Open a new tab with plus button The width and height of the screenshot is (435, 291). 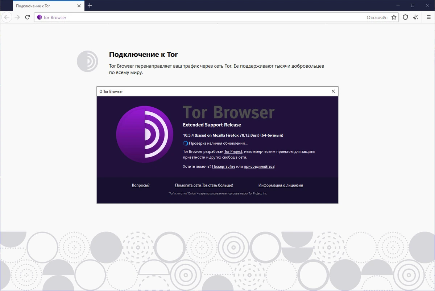pyautogui.click(x=90, y=5)
